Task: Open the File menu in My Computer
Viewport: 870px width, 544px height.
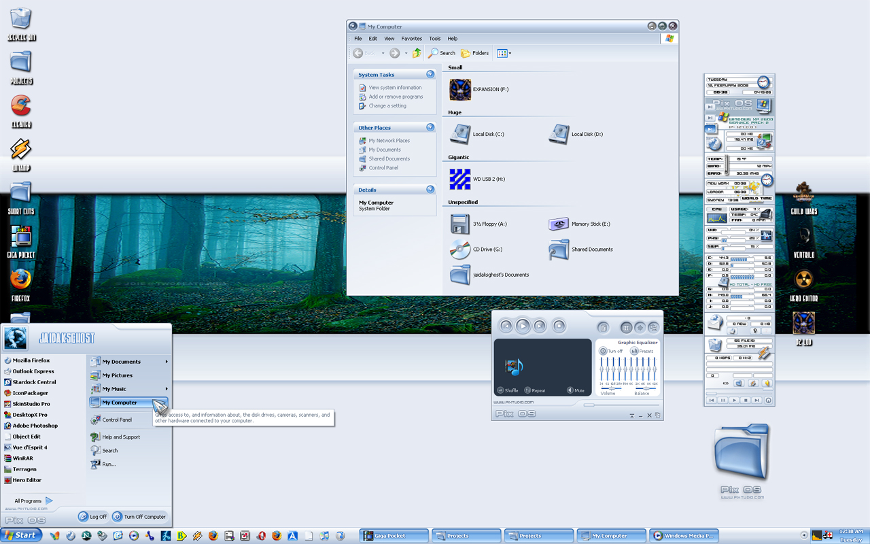Action: click(x=358, y=39)
